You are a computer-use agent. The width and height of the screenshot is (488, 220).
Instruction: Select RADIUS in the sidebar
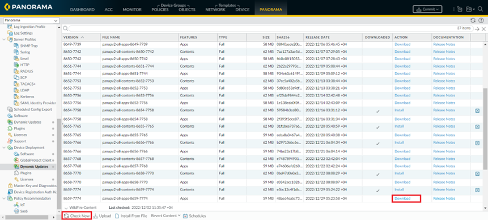pyautogui.click(x=27, y=71)
